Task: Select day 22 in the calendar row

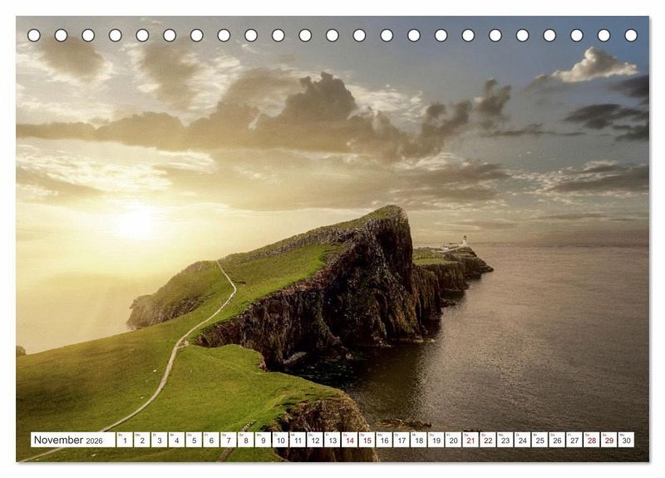Action: click(x=488, y=441)
